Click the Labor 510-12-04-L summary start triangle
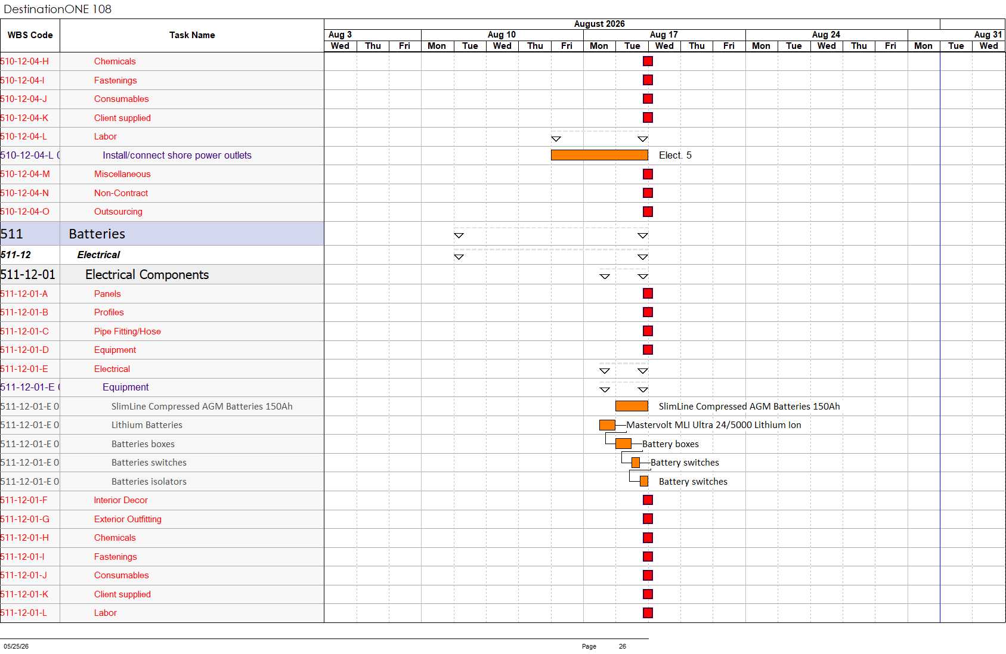The width and height of the screenshot is (1006, 654). [556, 139]
